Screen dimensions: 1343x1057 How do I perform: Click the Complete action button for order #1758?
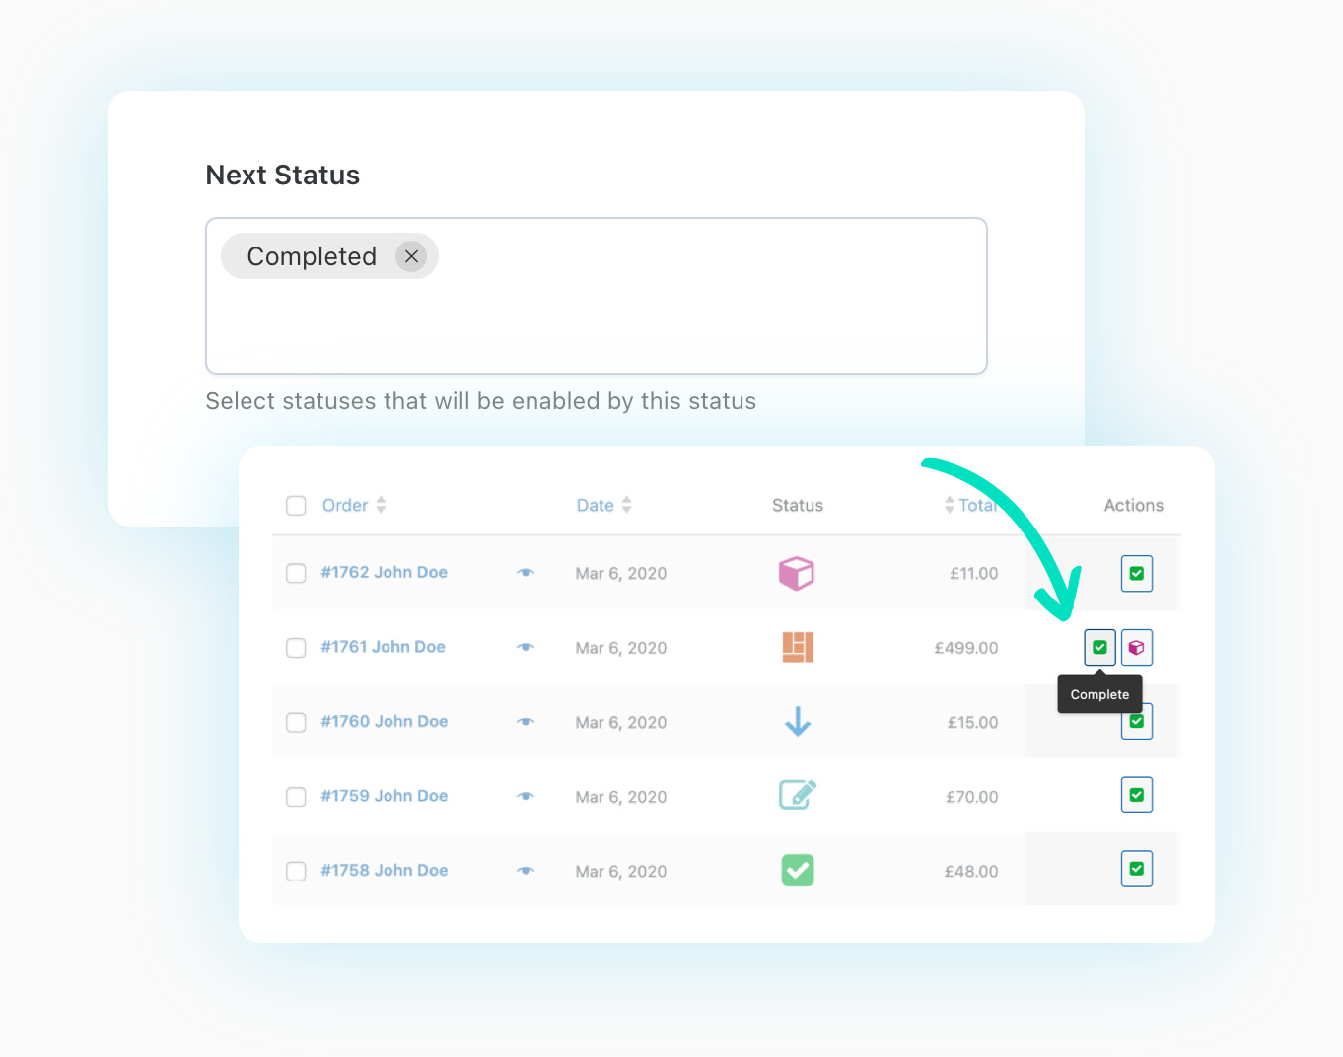[x=1136, y=869]
